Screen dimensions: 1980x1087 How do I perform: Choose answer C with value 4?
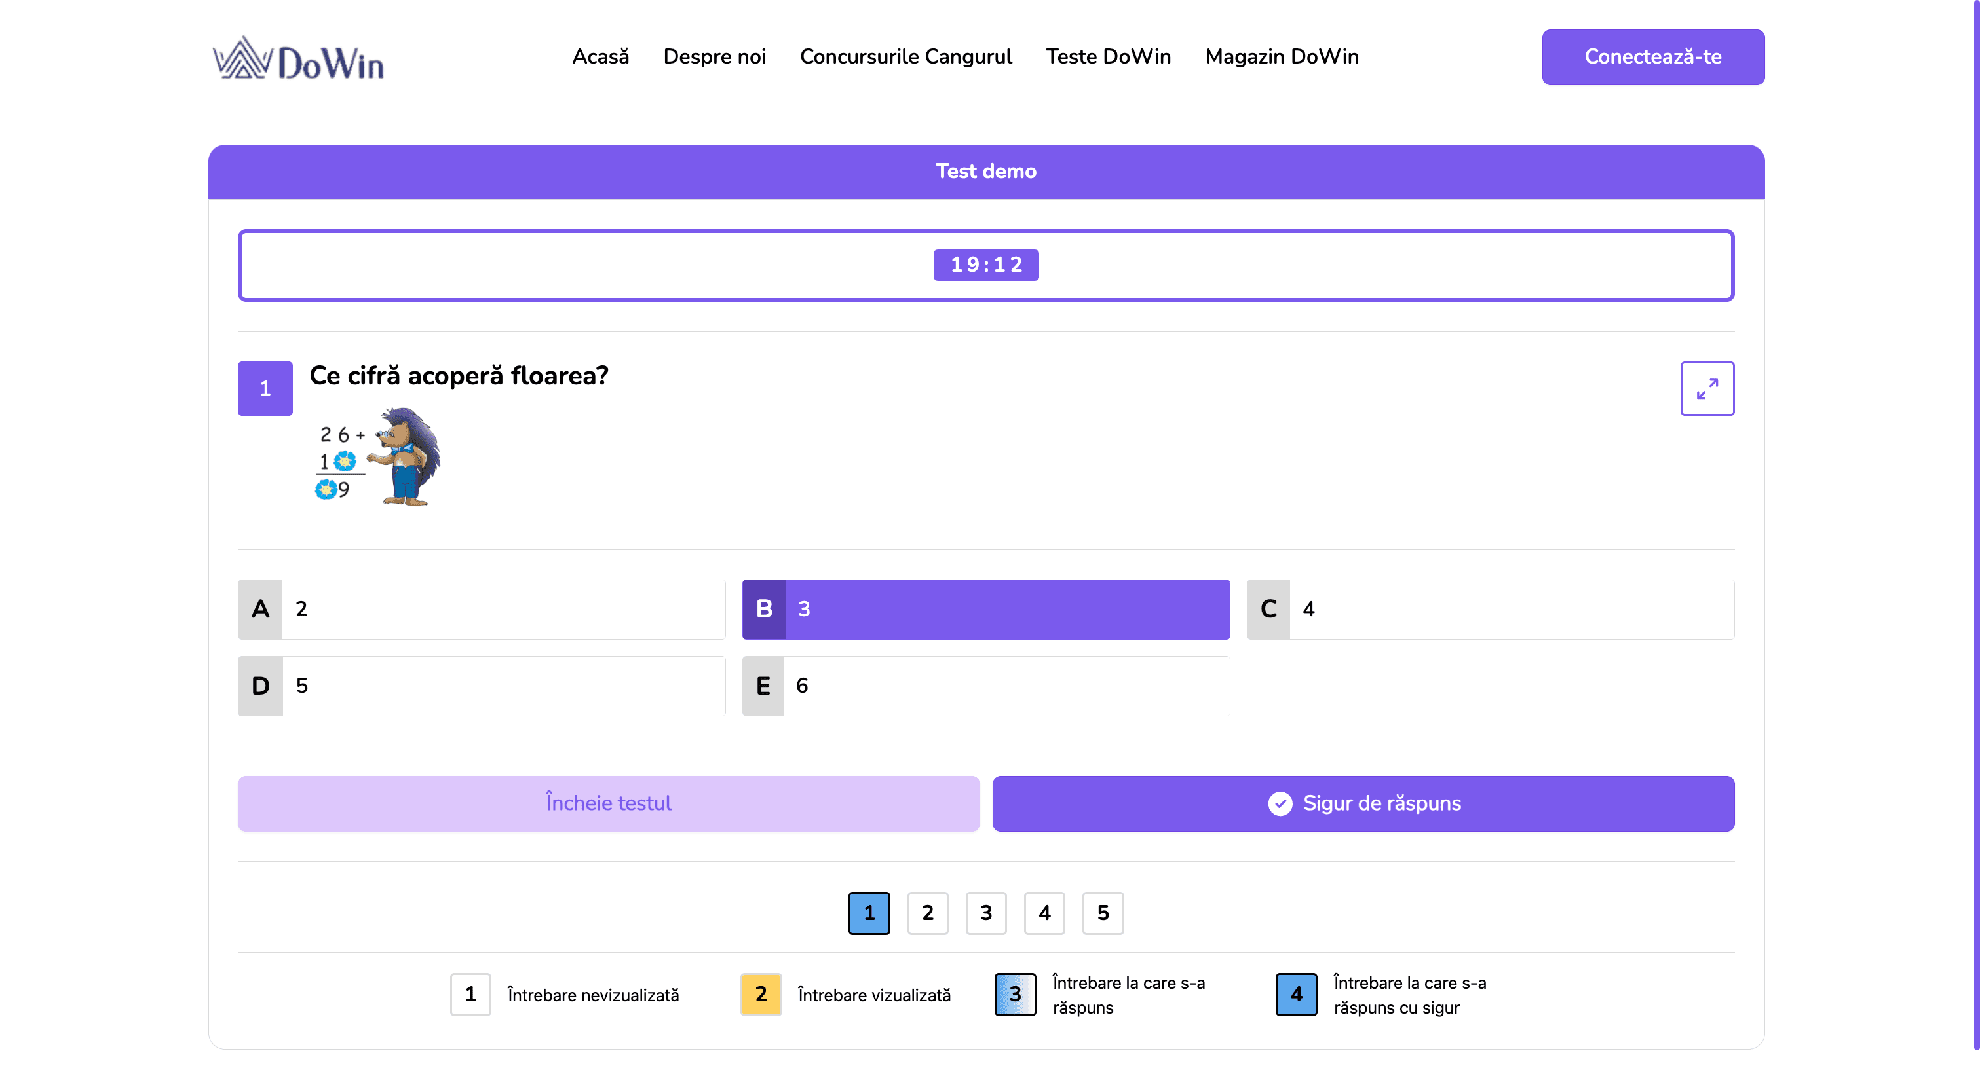(x=1490, y=609)
